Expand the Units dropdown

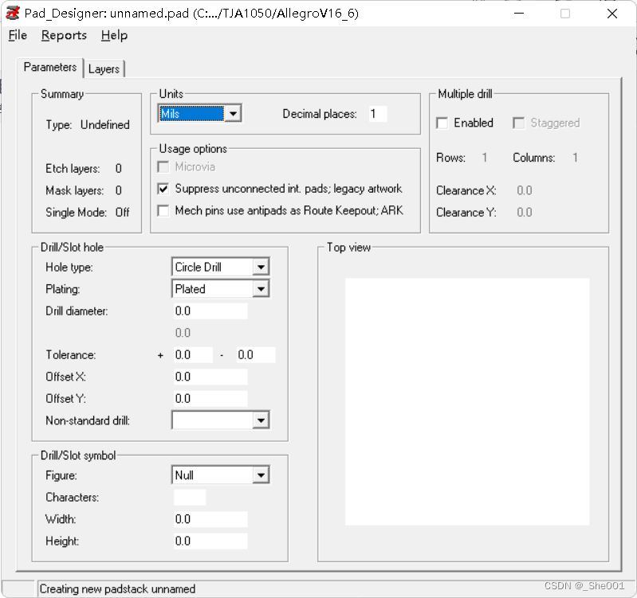pos(233,114)
